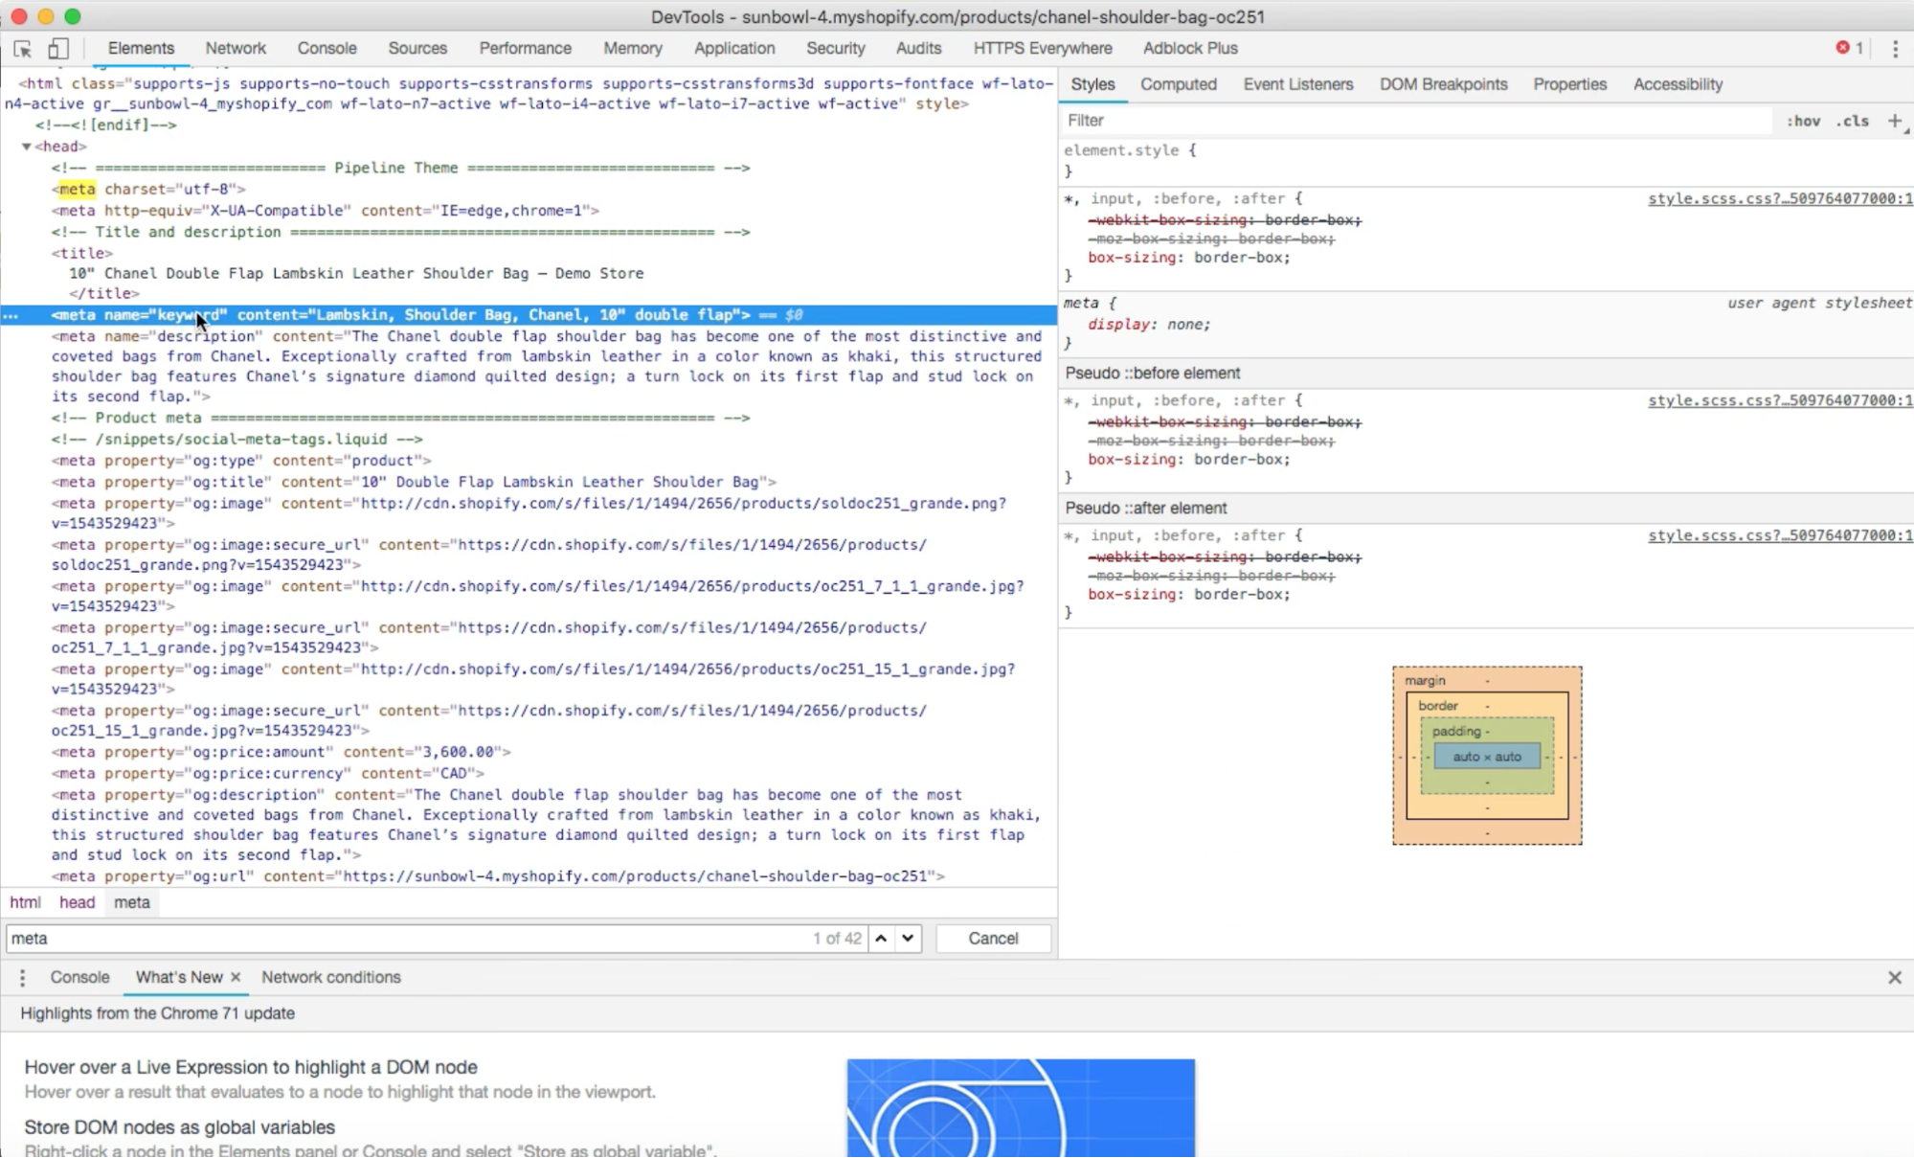
Task: Click Cancel to close search bar
Action: (x=993, y=937)
